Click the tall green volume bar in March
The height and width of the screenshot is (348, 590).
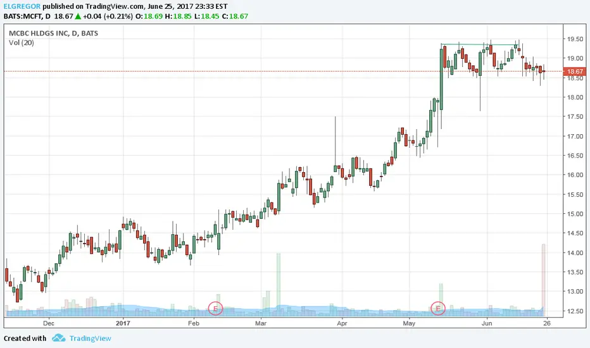(279, 285)
